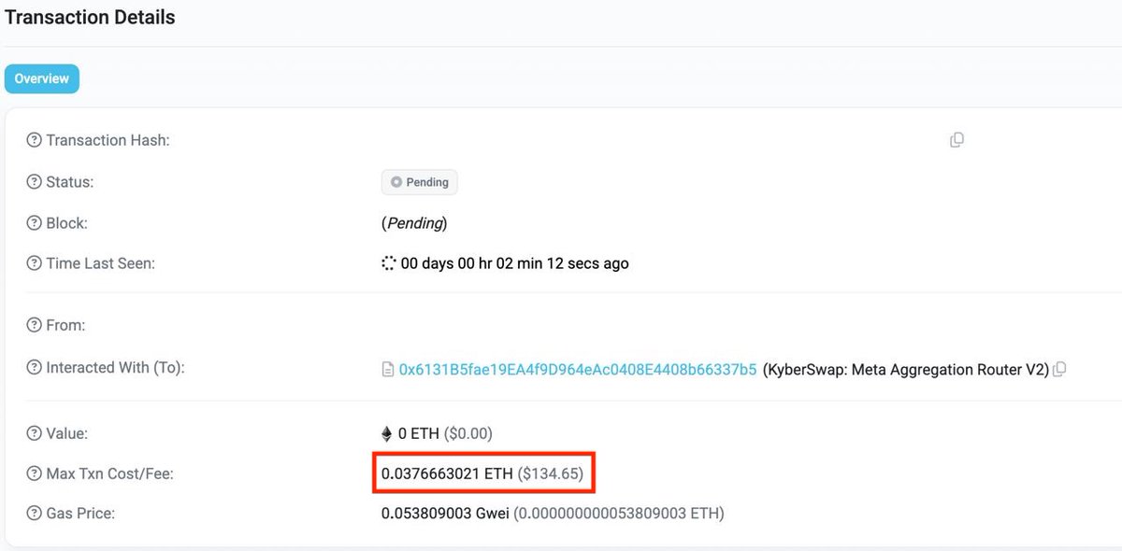Screen dimensions: 1122x551
Task: Select the 0 ETH transaction value
Action: (x=419, y=433)
